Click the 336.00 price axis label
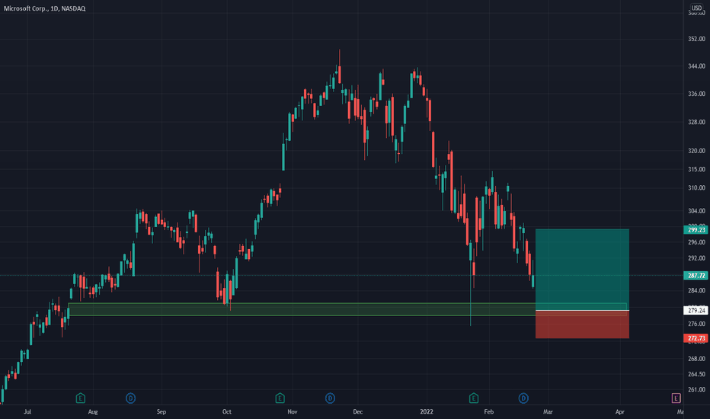The height and width of the screenshot is (419, 710). tap(696, 94)
